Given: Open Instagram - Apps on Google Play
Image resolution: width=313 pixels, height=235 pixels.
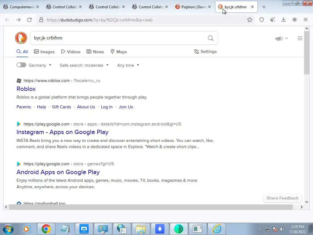Looking at the screenshot, I should click(62, 132).
